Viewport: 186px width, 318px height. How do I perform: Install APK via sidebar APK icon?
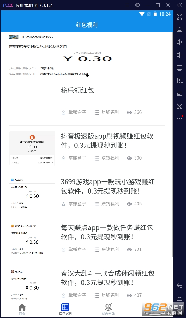180,81
